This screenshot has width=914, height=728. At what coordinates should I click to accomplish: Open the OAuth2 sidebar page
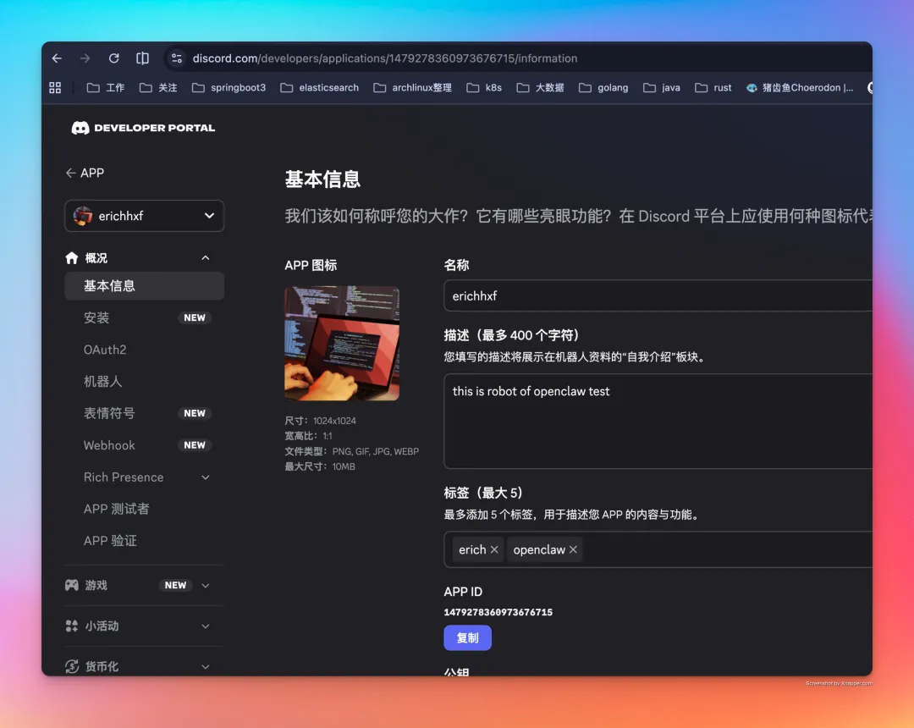tap(105, 350)
